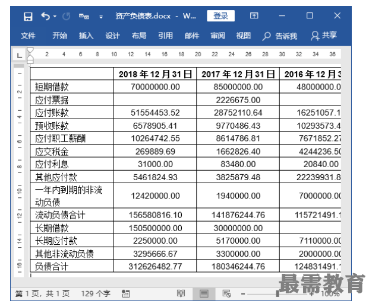Click cell value 85000000.00
This screenshot has height=307, width=369.
238,87
